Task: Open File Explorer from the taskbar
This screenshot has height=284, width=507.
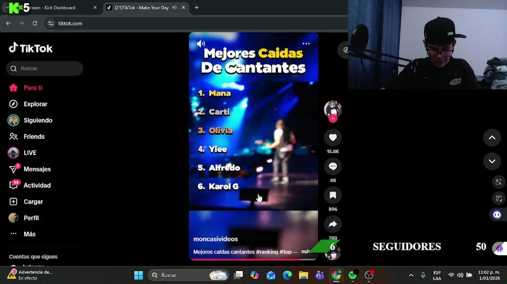Action: point(303,275)
